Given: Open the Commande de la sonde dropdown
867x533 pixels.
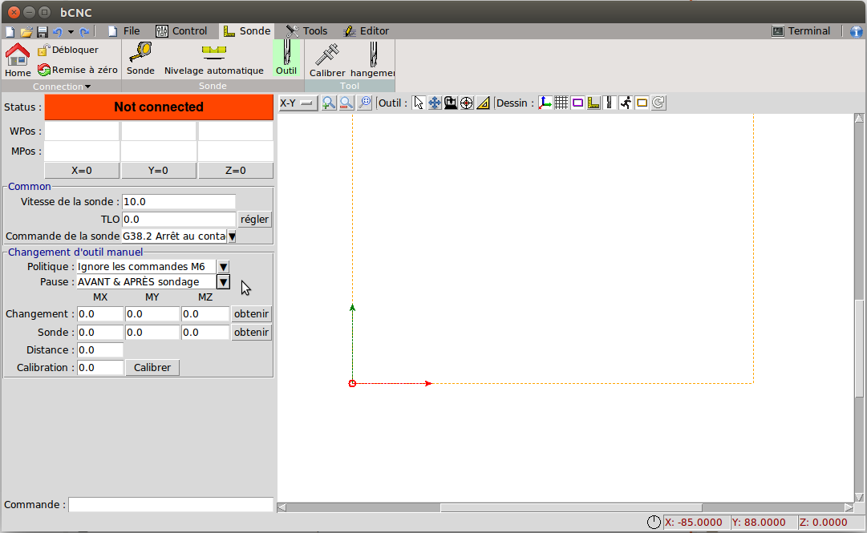Looking at the screenshot, I should click(233, 236).
